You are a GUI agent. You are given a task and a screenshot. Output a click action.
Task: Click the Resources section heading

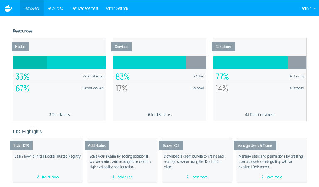pos(23,31)
